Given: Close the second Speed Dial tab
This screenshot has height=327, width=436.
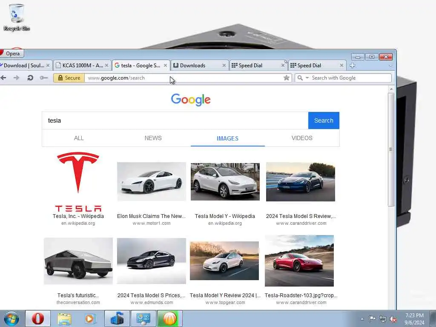Looking at the screenshot, I should (x=341, y=65).
